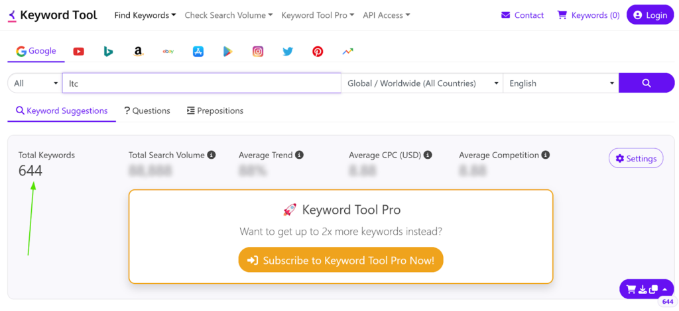Choose the App Store keyword icon
This screenshot has height=311, width=679.
point(198,52)
